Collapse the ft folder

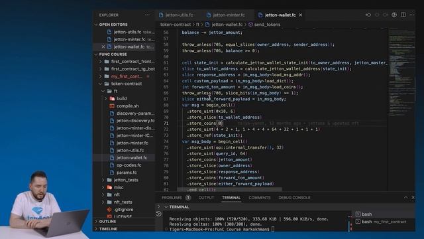point(103,91)
